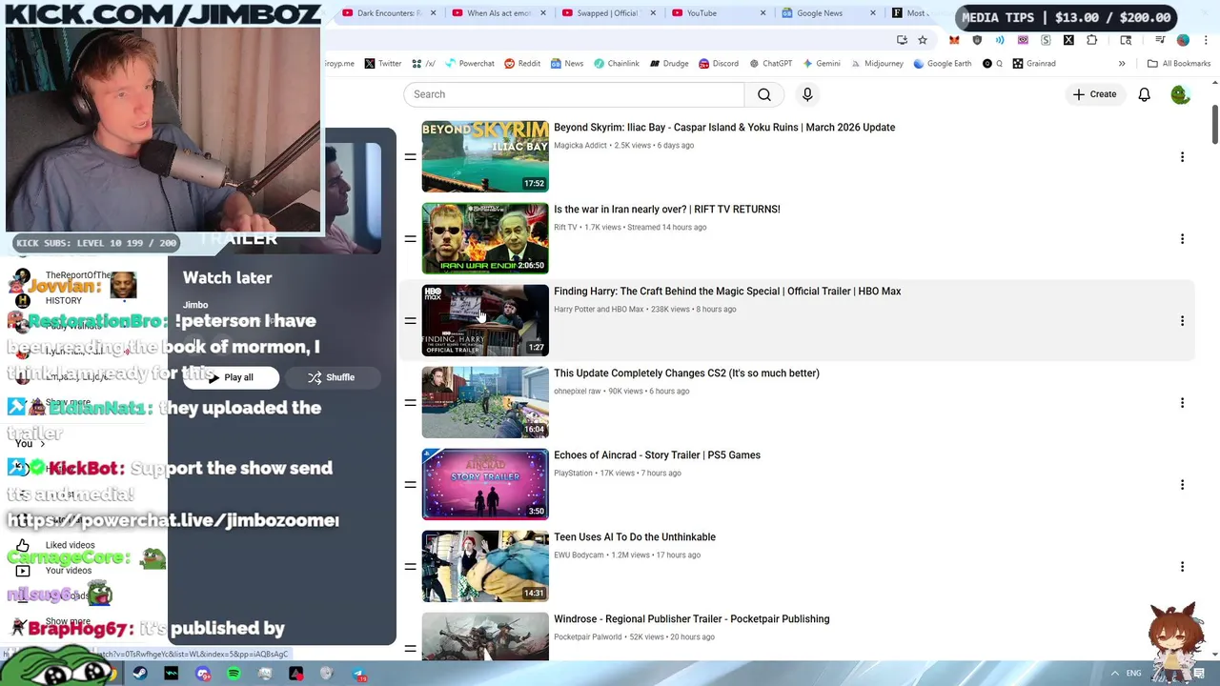
Task: Open Telegram from the taskbar
Action: click(x=359, y=674)
